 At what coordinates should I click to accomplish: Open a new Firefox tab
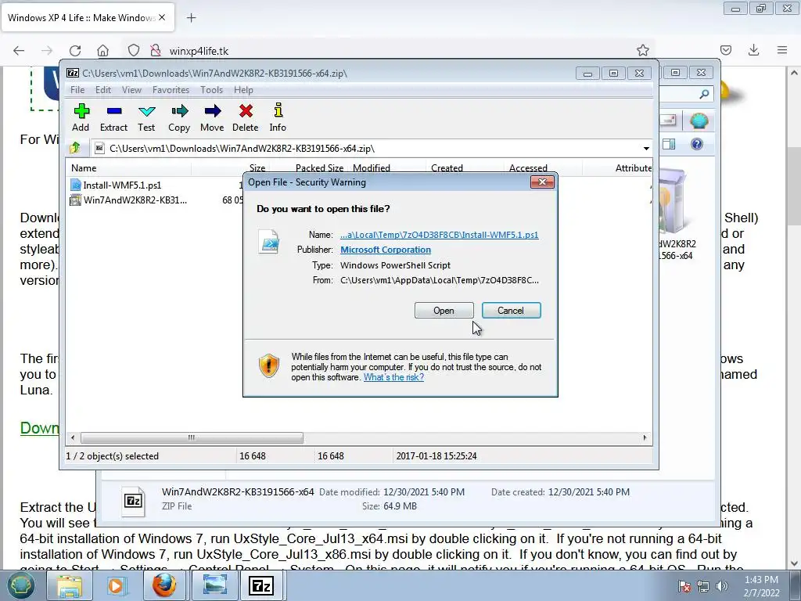(191, 18)
